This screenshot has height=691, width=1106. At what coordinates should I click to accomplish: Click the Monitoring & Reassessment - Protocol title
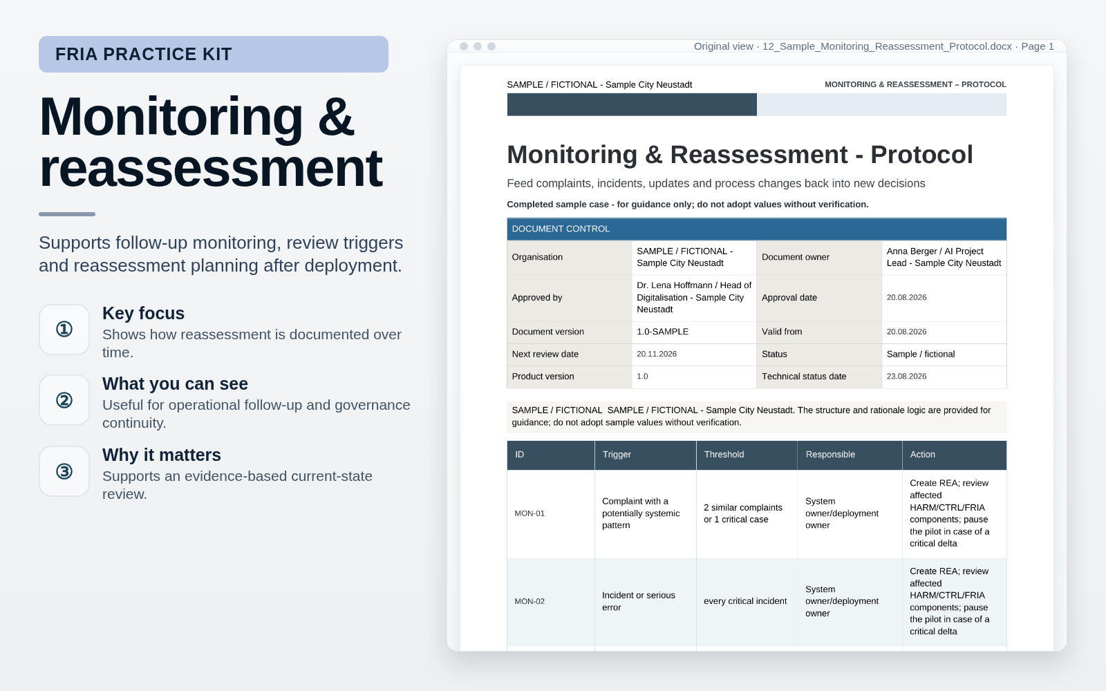pyautogui.click(x=740, y=155)
